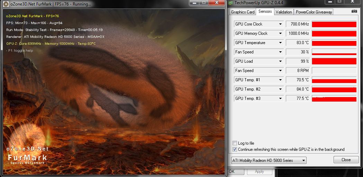Click the GPU-Z title bar chip icon
This screenshot has height=177, width=363.
click(231, 3)
